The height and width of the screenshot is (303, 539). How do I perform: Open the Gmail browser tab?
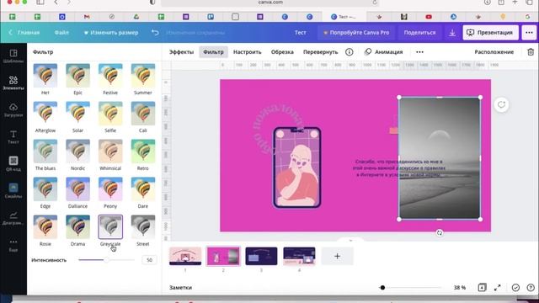point(87,17)
